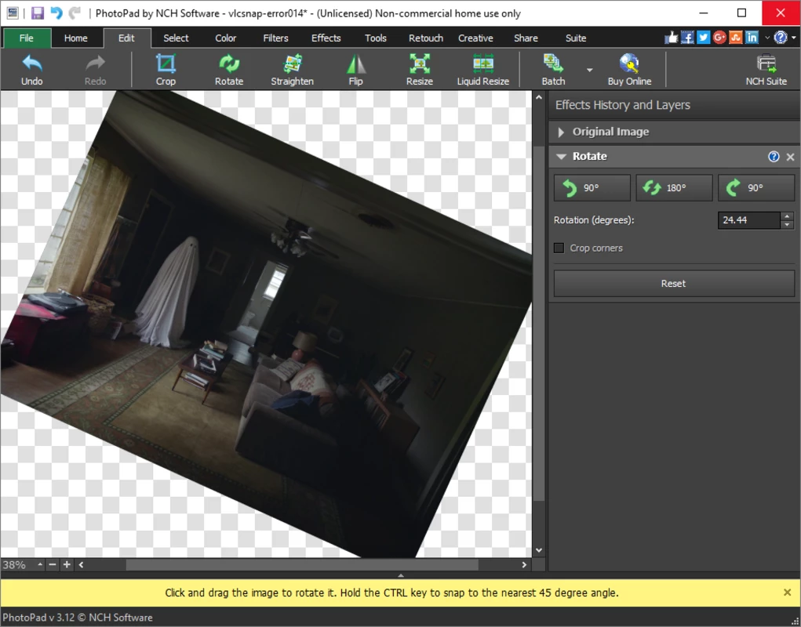Open the Resize tool
The height and width of the screenshot is (627, 801).
[x=420, y=70]
